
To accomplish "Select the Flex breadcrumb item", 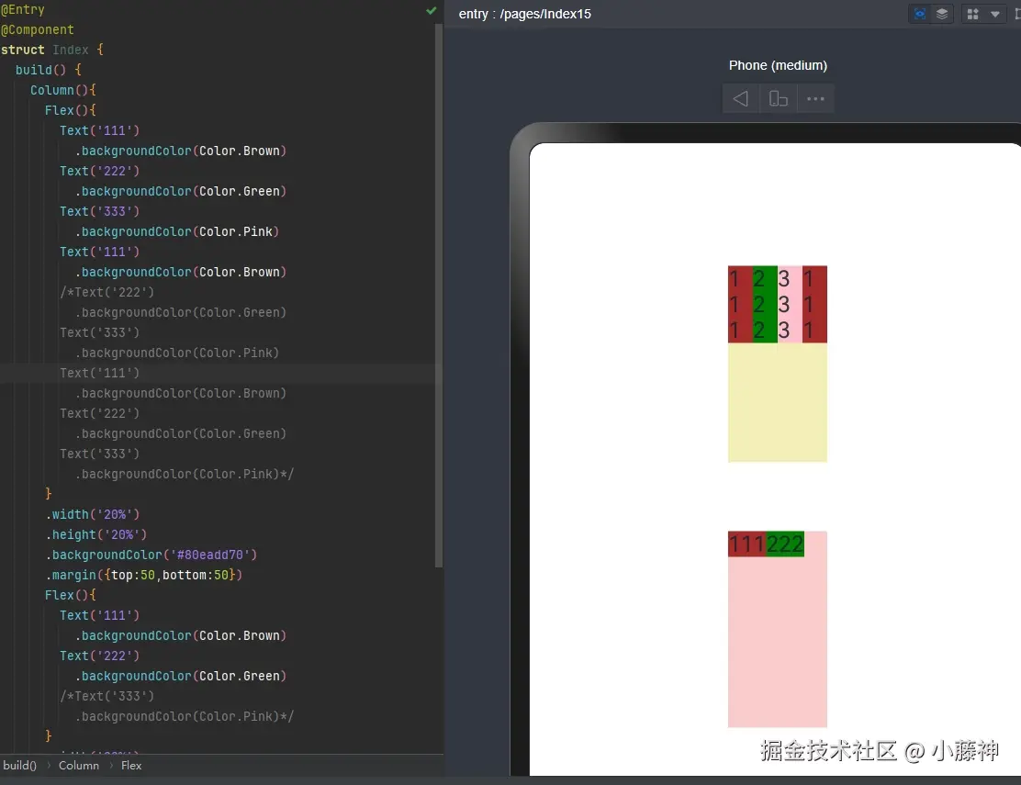I will pyautogui.click(x=131, y=766).
